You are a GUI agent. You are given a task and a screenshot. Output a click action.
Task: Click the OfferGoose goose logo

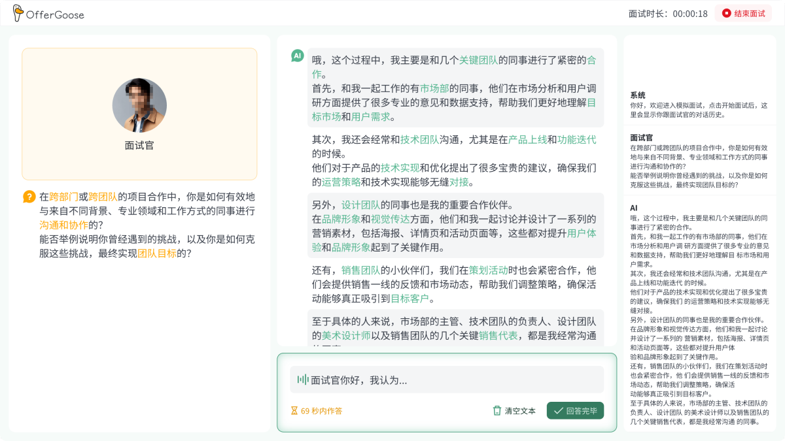(16, 13)
